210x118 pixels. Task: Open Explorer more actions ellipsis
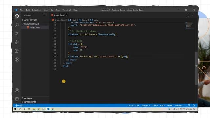click(x=45, y=15)
